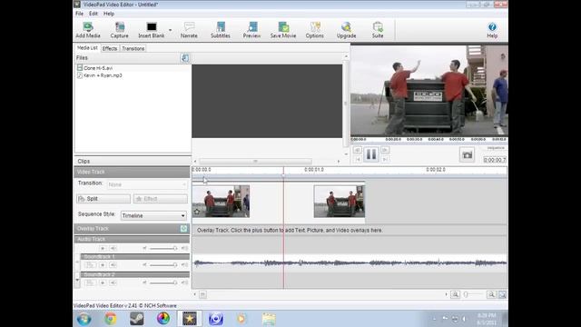This screenshot has width=581, height=327.
Task: Open the Edit menu
Action: click(x=94, y=14)
